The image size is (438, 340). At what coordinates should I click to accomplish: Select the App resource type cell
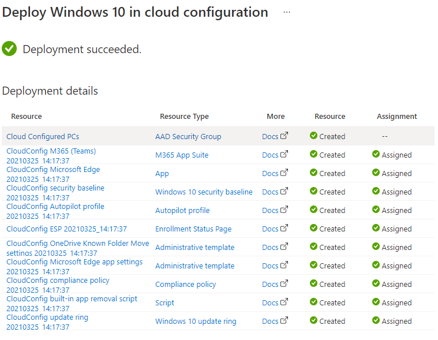(162, 174)
